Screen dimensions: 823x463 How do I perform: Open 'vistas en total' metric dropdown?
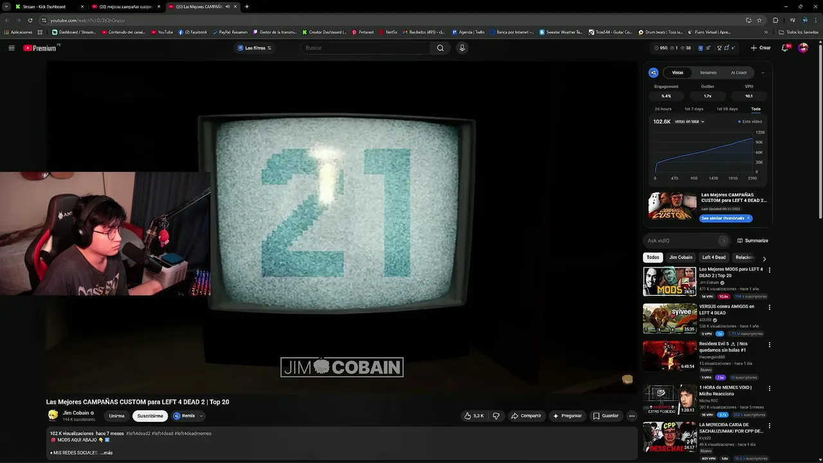click(x=689, y=122)
